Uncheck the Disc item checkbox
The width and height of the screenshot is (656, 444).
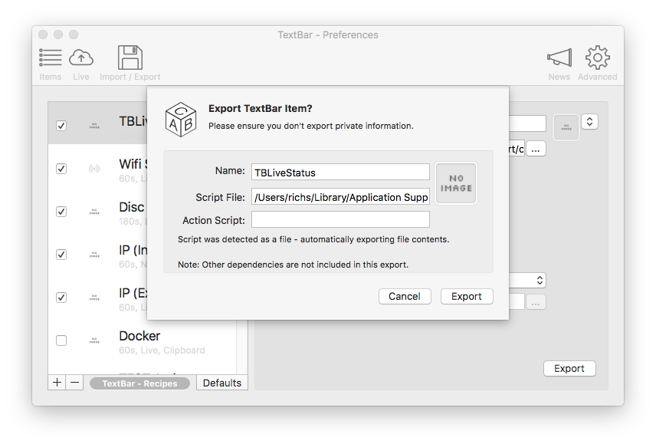pyautogui.click(x=61, y=212)
